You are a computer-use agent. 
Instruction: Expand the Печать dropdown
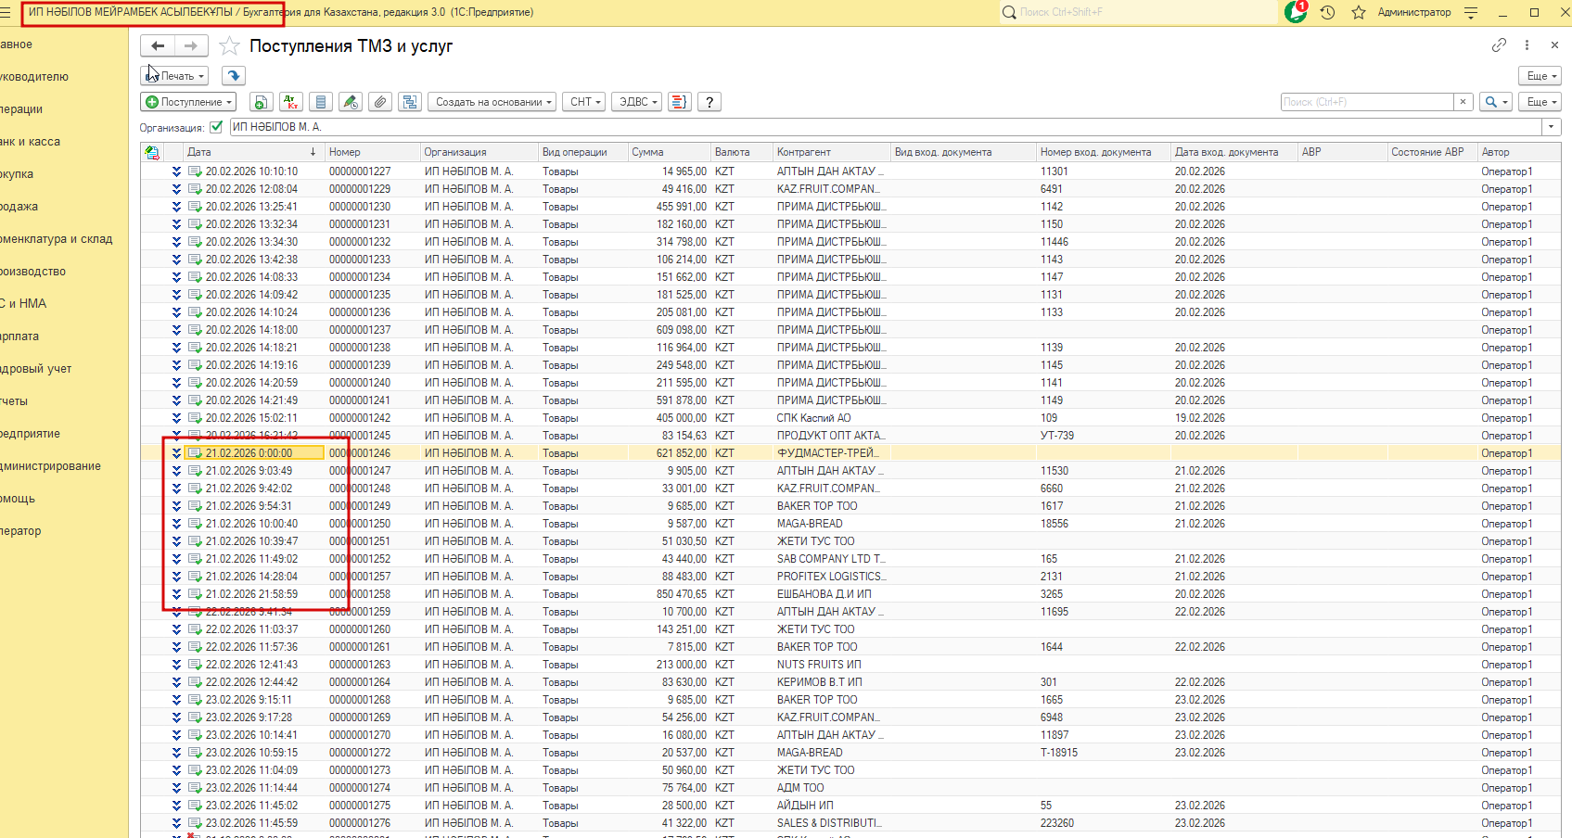(x=175, y=76)
